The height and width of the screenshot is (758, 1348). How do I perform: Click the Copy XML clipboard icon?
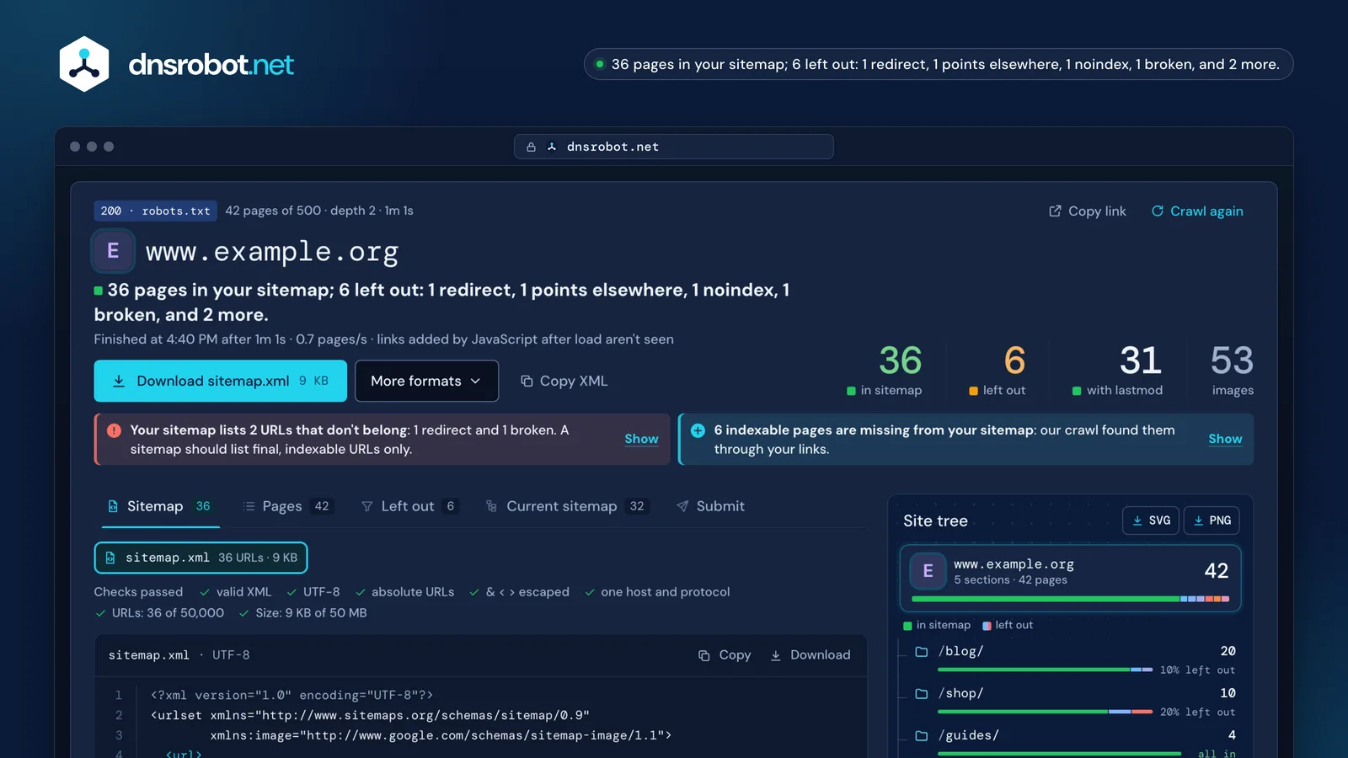[527, 382]
